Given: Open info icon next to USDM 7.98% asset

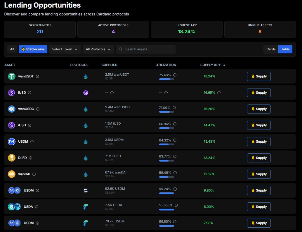Looking at the screenshot, I should [x=38, y=223].
